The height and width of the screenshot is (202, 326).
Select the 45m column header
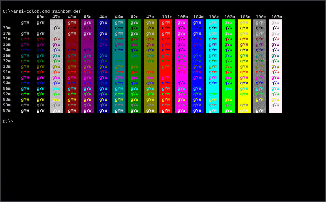[x=88, y=17]
